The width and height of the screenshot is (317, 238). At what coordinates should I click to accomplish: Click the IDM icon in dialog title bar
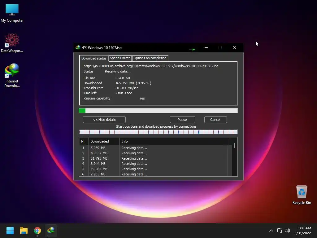(x=78, y=47)
